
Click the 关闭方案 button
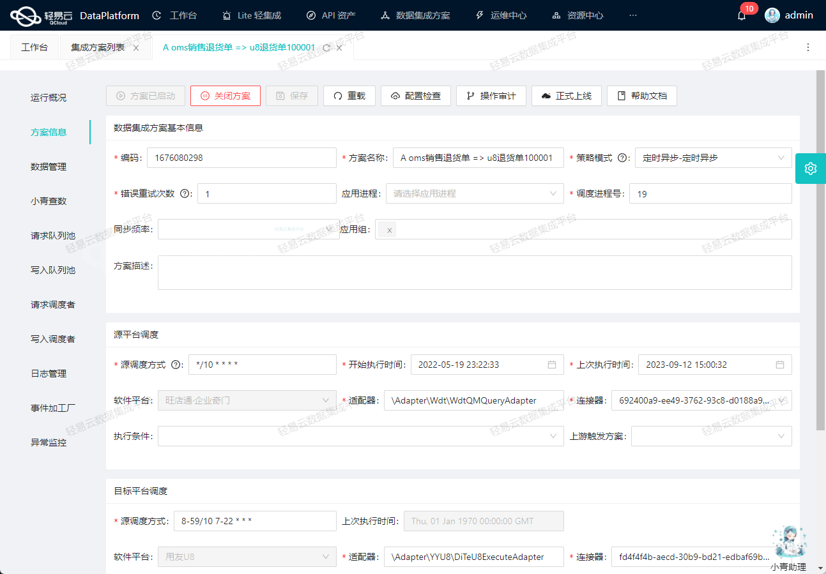pos(225,96)
